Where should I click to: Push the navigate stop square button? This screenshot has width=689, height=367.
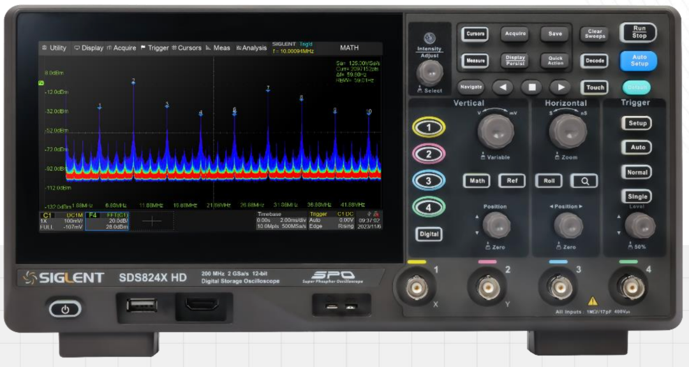pos(531,87)
